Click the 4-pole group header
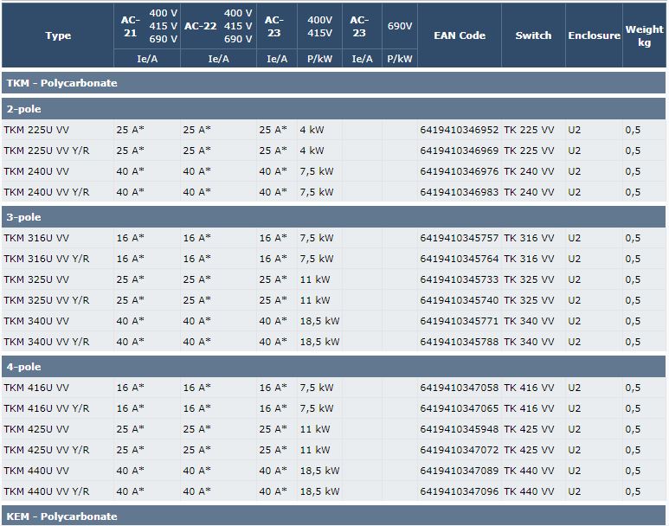 coord(24,367)
